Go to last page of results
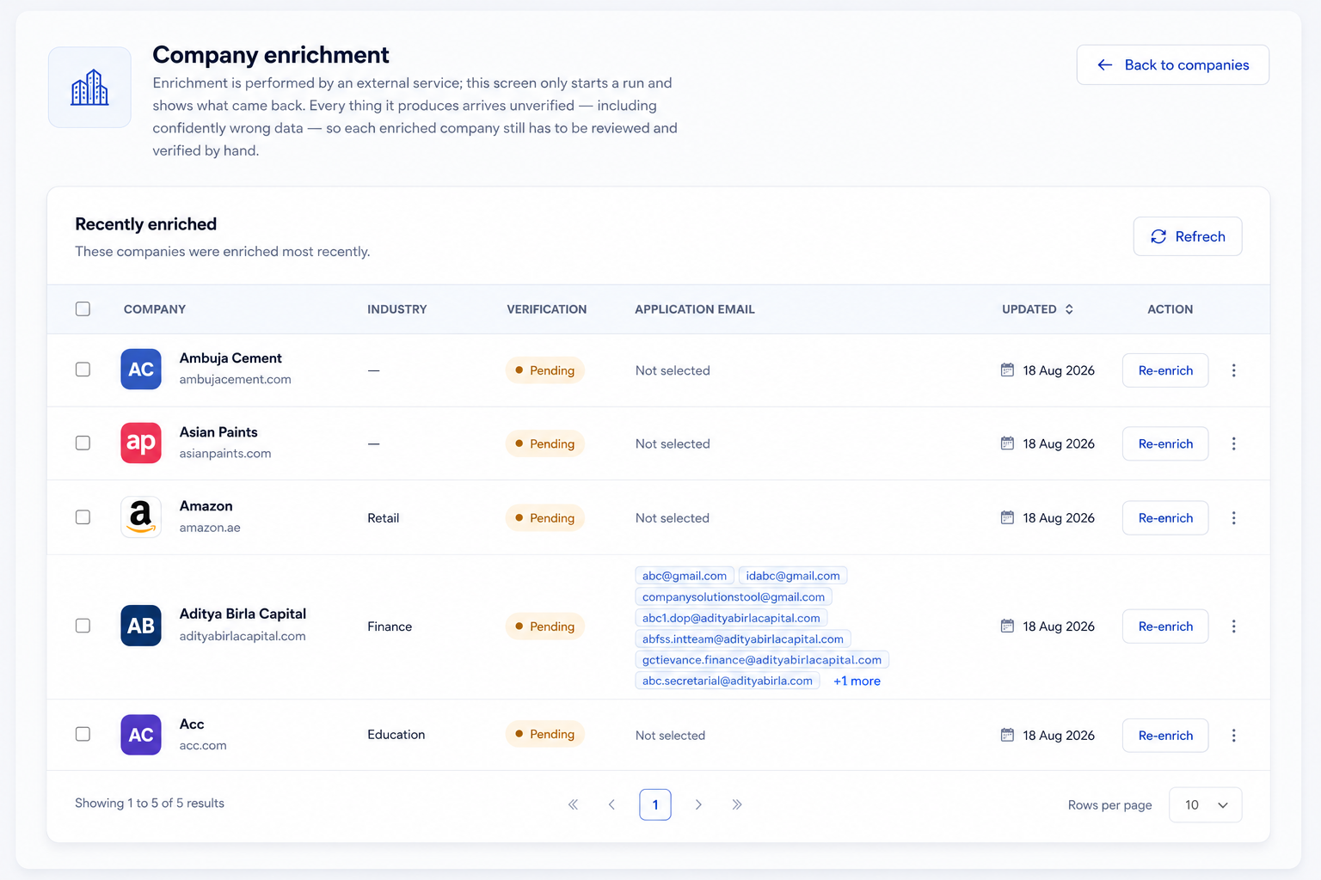The width and height of the screenshot is (1321, 880). pyautogui.click(x=737, y=804)
